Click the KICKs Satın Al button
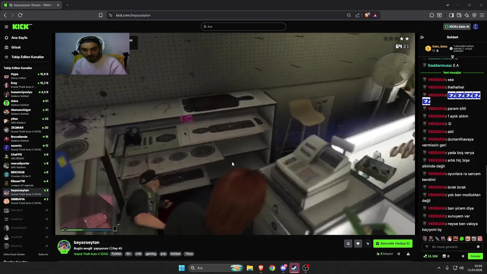Image resolution: width=487 pixels, height=274 pixels. tap(457, 27)
